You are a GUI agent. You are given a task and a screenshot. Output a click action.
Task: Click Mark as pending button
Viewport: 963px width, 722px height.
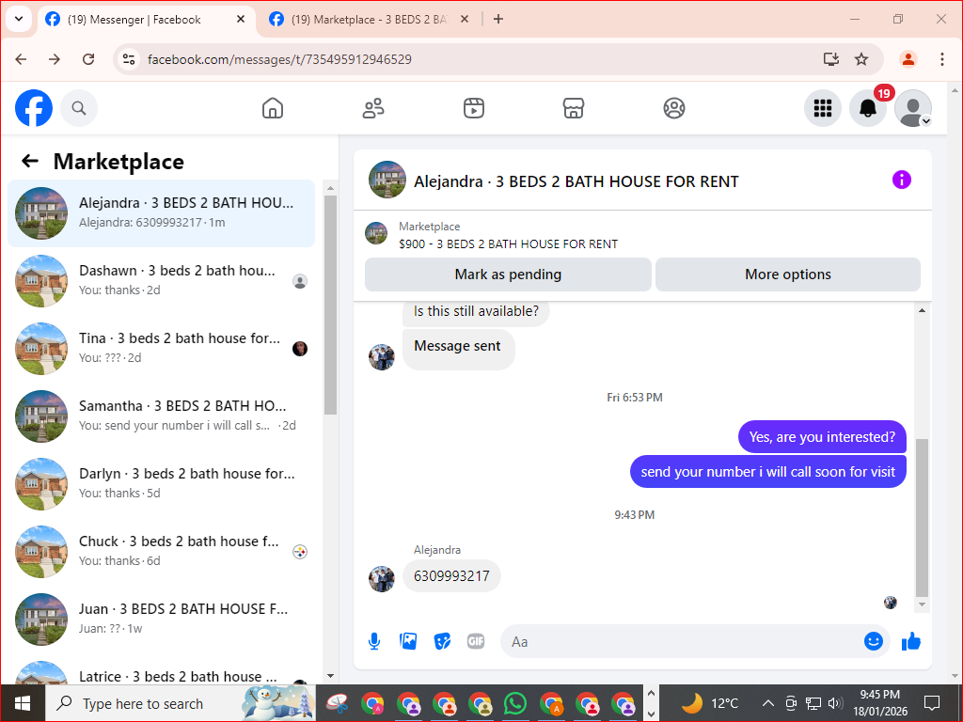[508, 275]
